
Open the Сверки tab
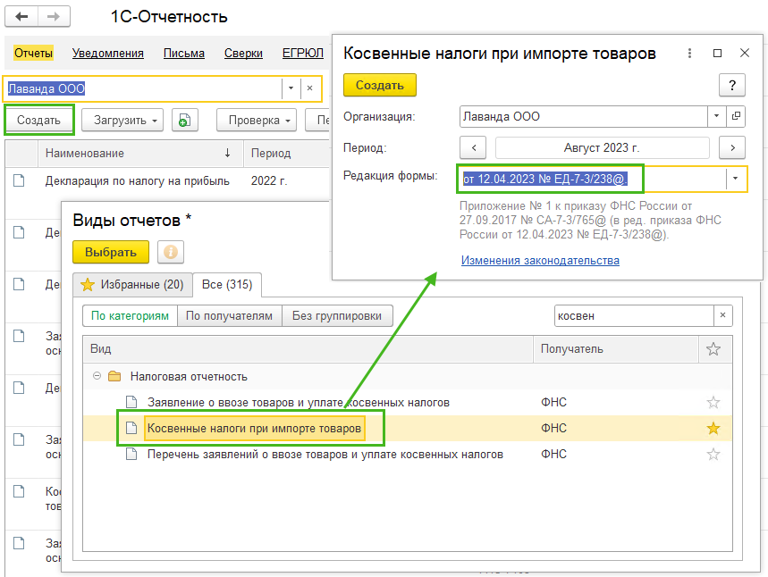pos(243,53)
